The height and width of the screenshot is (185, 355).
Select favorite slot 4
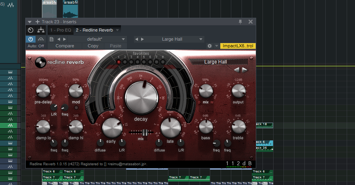click(x=138, y=62)
